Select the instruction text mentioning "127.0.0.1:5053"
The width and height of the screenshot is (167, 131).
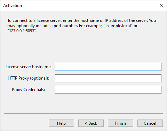(82, 26)
